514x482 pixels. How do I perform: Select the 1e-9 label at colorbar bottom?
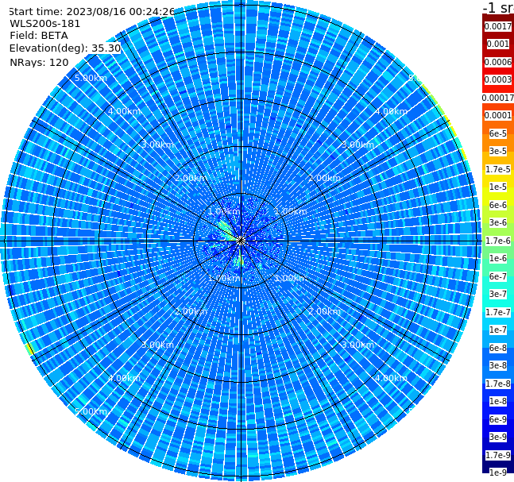(x=498, y=472)
